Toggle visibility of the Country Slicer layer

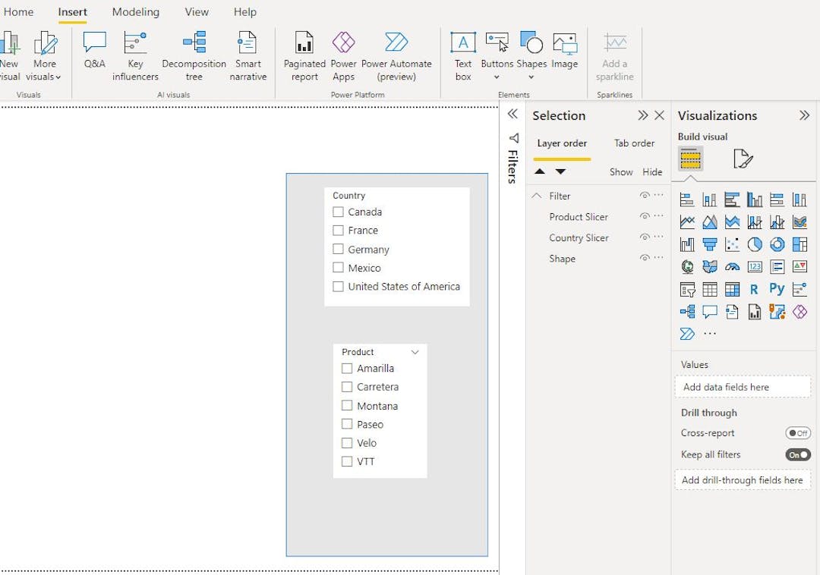(645, 237)
